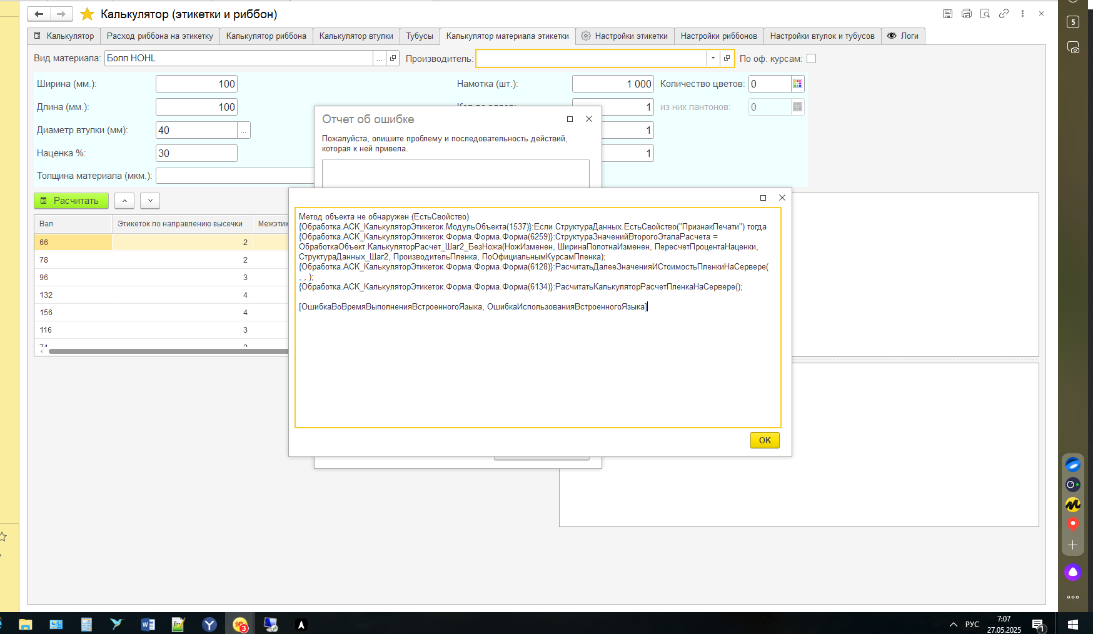Screen dimensions: 1093x634
Task: Open the 1C application in the Windows taskbar
Action: [x=240, y=624]
